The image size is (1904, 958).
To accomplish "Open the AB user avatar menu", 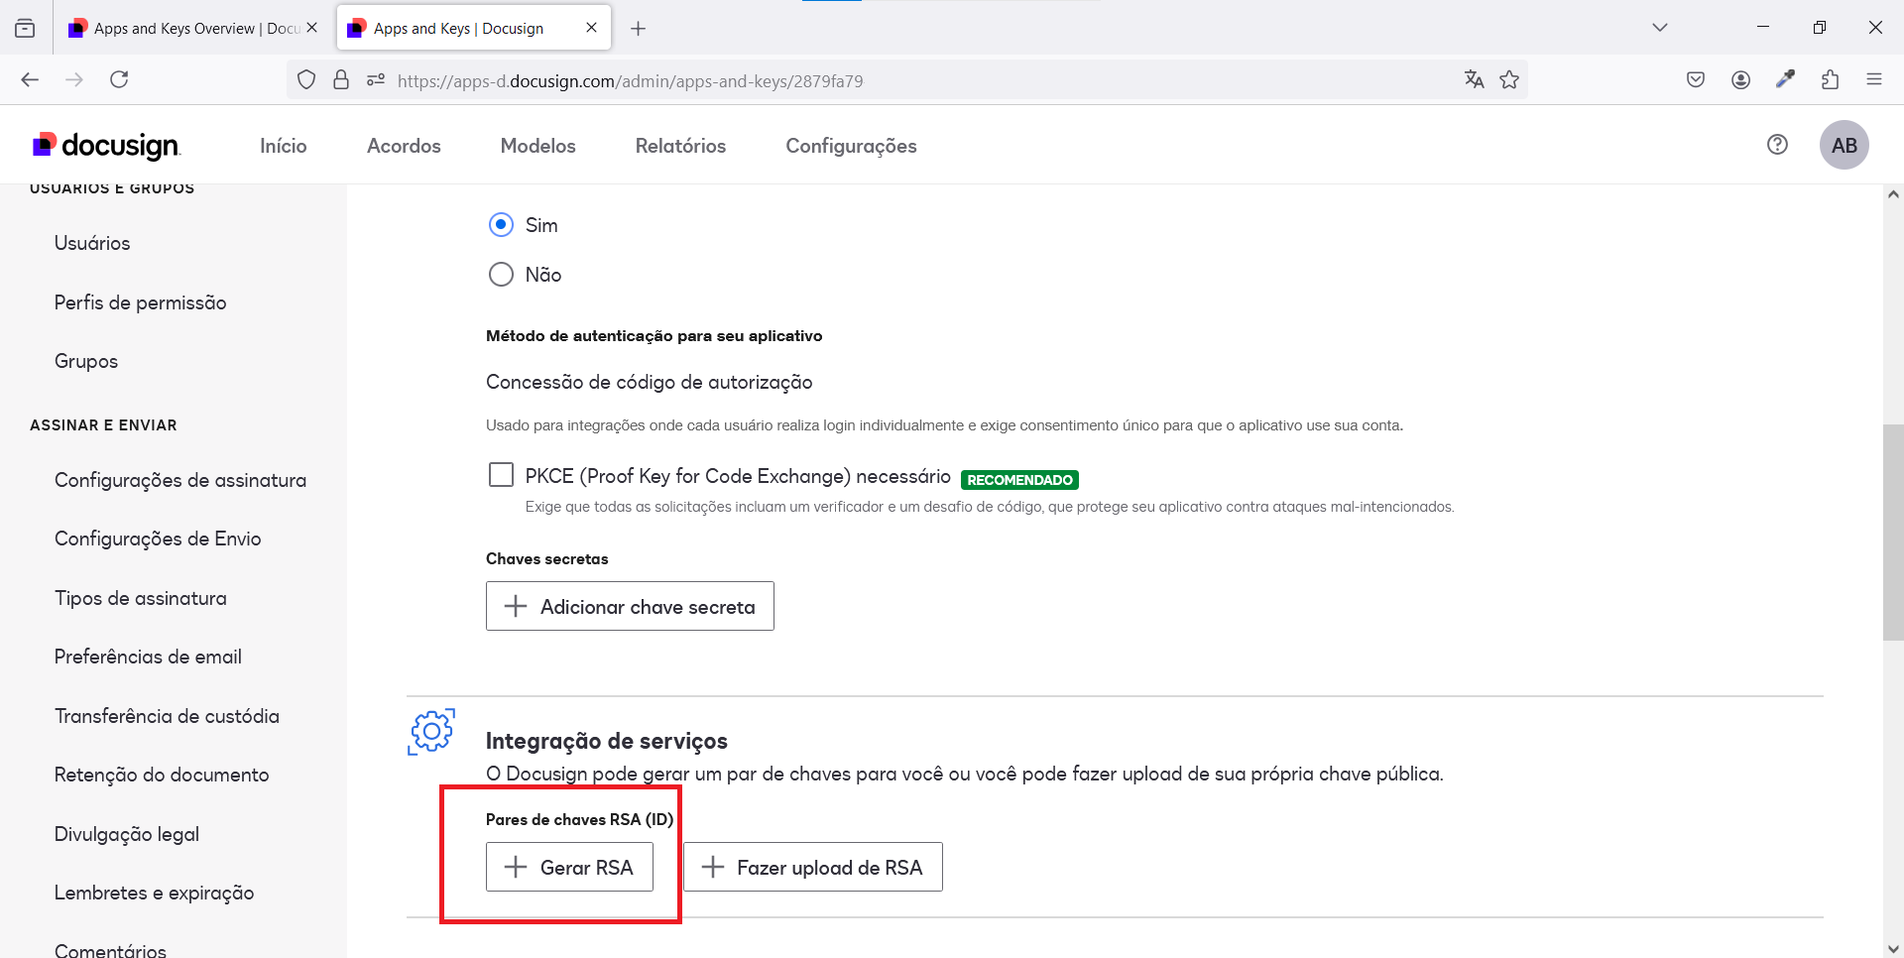I will [1844, 146].
